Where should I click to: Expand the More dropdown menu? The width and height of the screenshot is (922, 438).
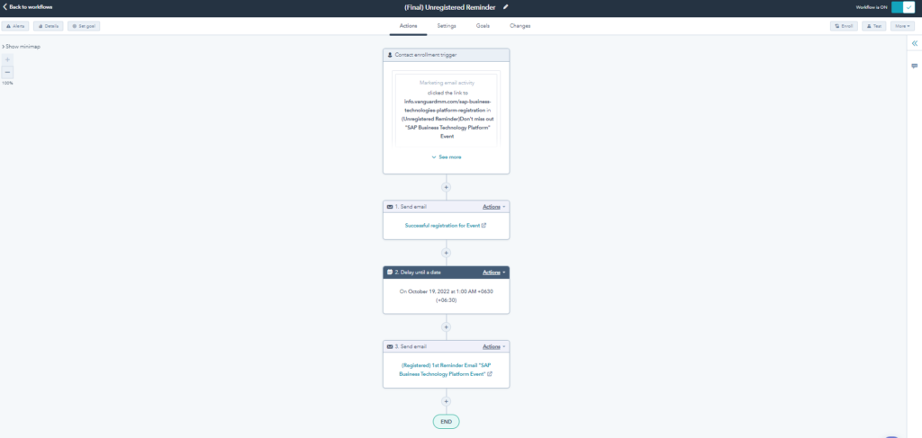click(901, 26)
